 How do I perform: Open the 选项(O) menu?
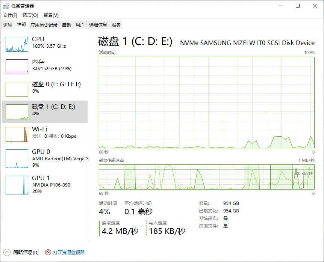click(x=30, y=15)
